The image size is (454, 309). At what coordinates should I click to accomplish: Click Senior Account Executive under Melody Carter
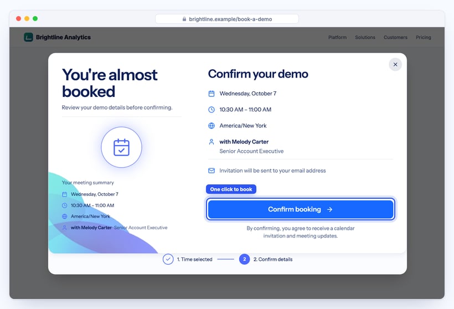(251, 151)
